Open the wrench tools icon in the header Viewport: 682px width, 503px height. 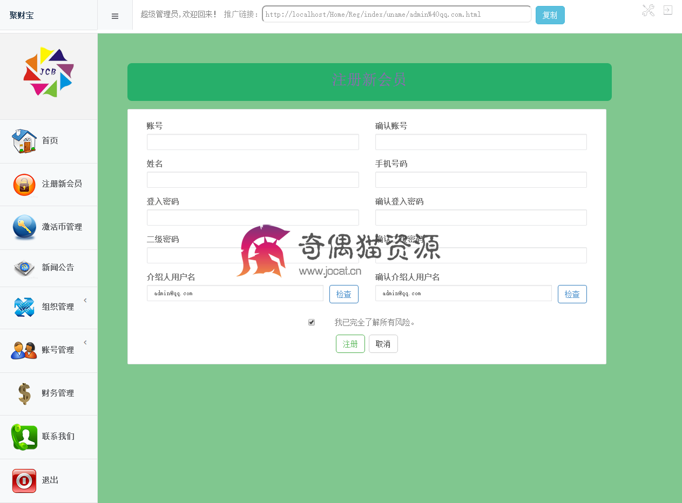click(648, 10)
